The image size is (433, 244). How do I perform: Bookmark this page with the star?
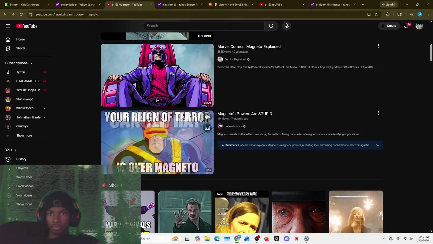(376, 14)
